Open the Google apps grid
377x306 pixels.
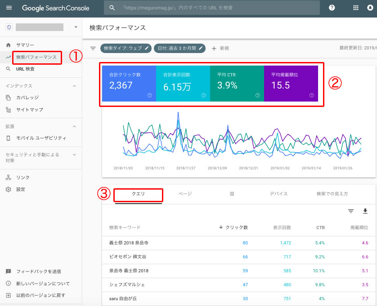click(x=356, y=8)
